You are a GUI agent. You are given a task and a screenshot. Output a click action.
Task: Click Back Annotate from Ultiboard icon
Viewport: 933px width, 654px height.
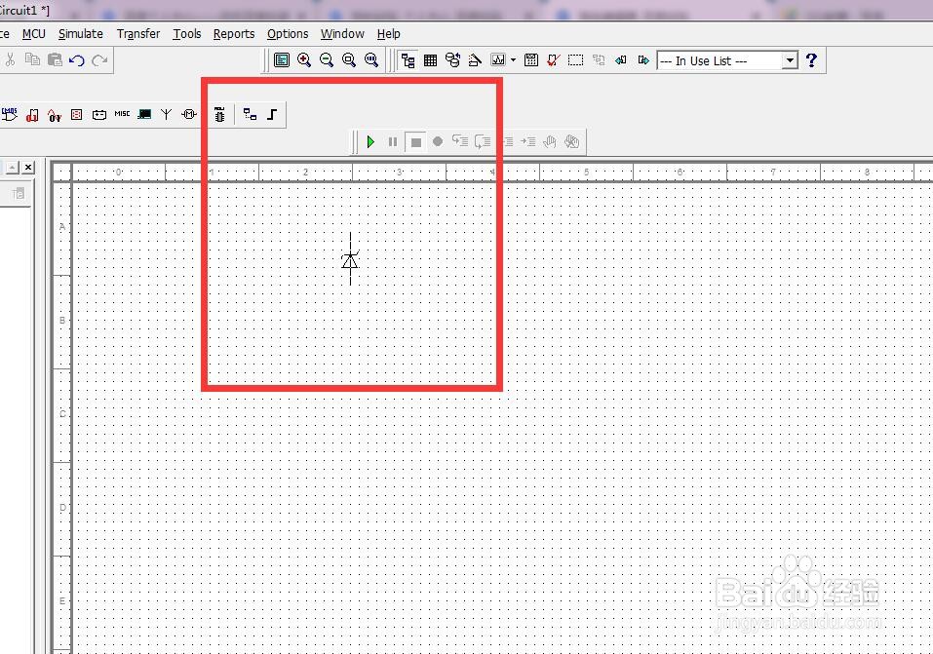[x=621, y=60]
